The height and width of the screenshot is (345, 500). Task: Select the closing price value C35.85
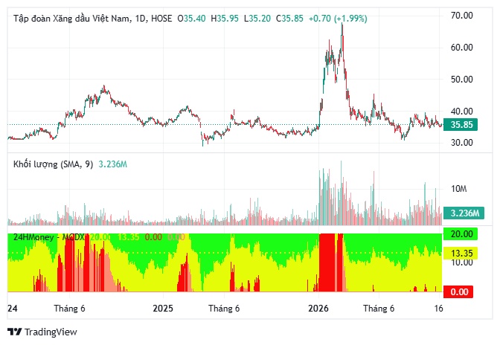point(289,19)
